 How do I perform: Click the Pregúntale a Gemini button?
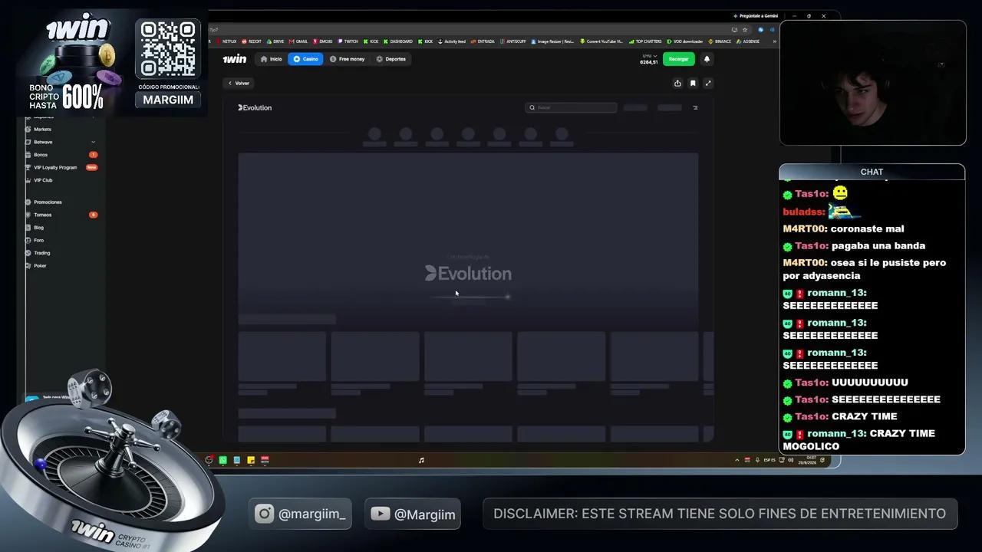click(x=756, y=15)
